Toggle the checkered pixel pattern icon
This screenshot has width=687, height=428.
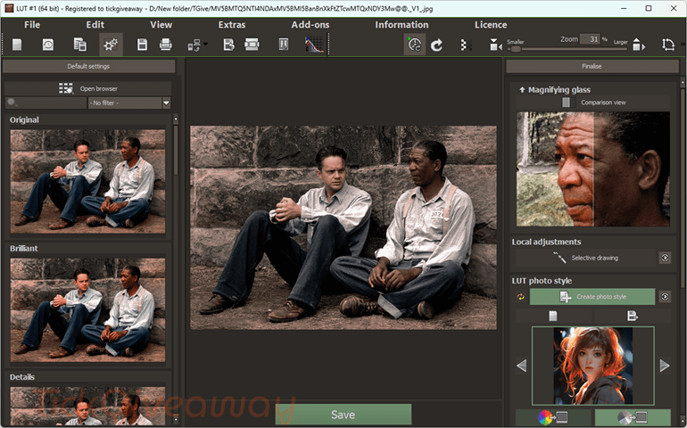click(x=467, y=45)
